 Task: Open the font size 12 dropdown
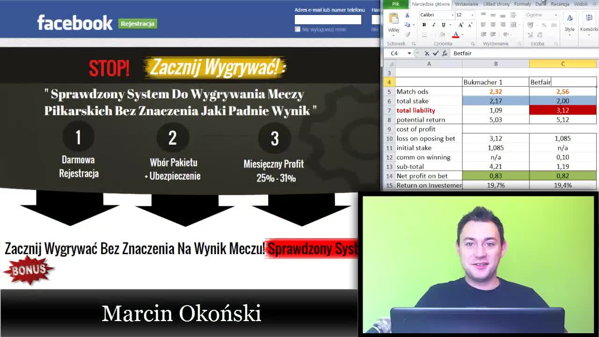point(472,15)
